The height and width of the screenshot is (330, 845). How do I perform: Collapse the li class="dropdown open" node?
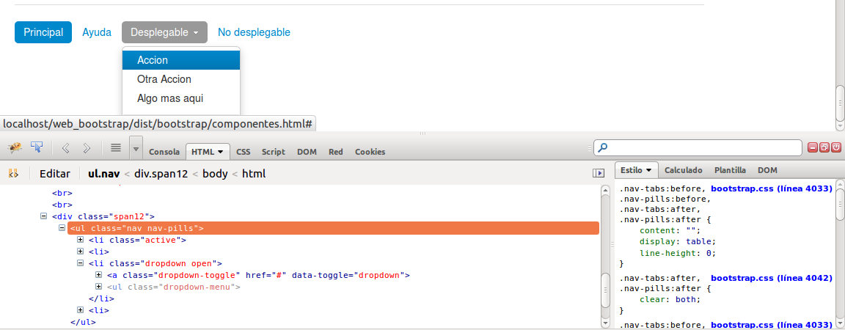point(80,263)
